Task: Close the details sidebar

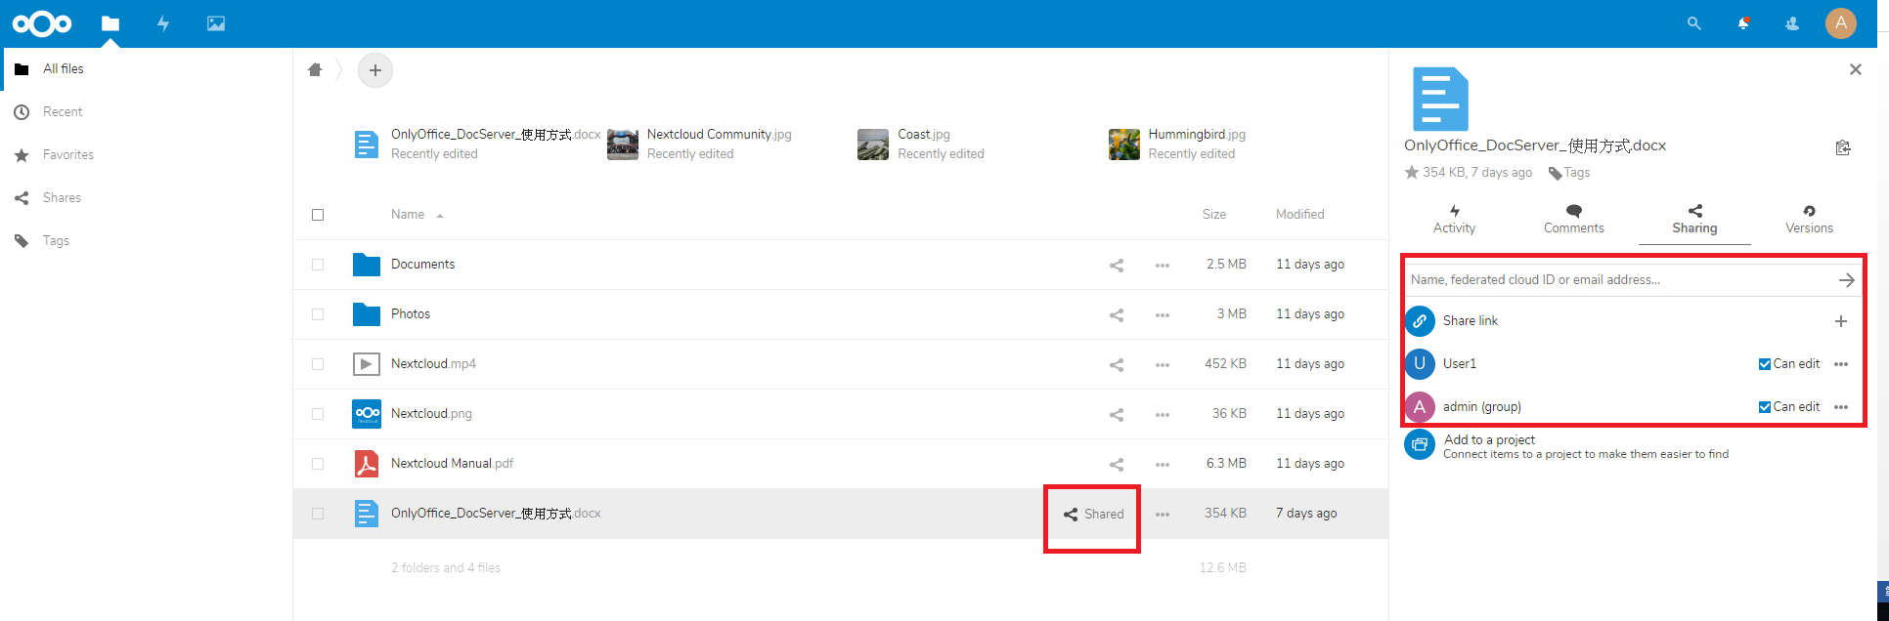Action: click(x=1856, y=69)
